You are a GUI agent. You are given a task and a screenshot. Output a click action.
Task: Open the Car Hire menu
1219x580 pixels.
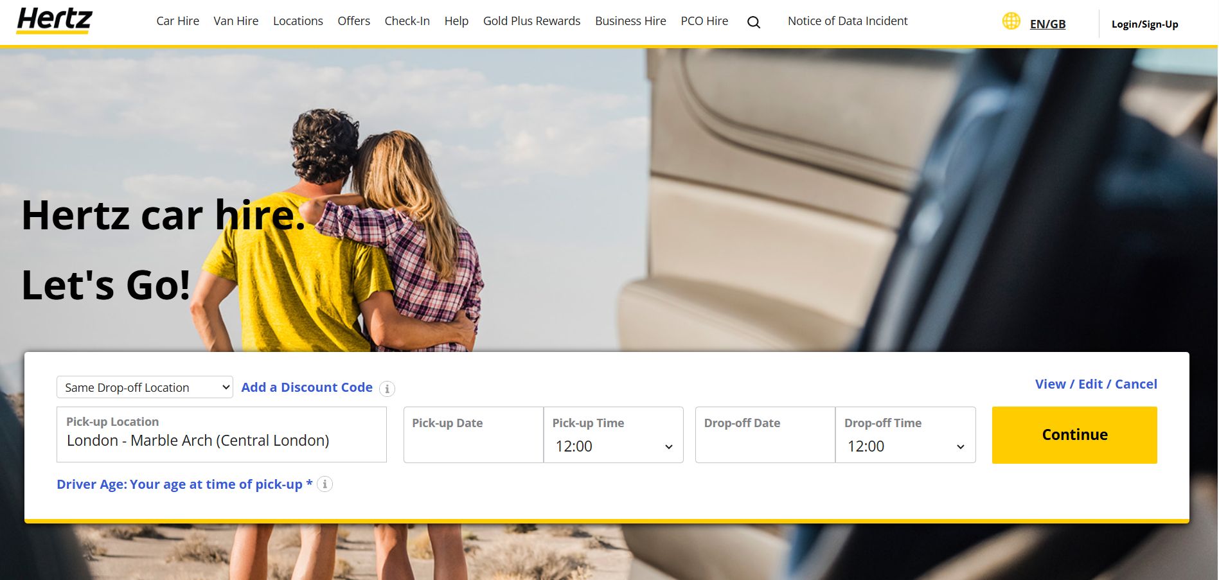click(177, 21)
